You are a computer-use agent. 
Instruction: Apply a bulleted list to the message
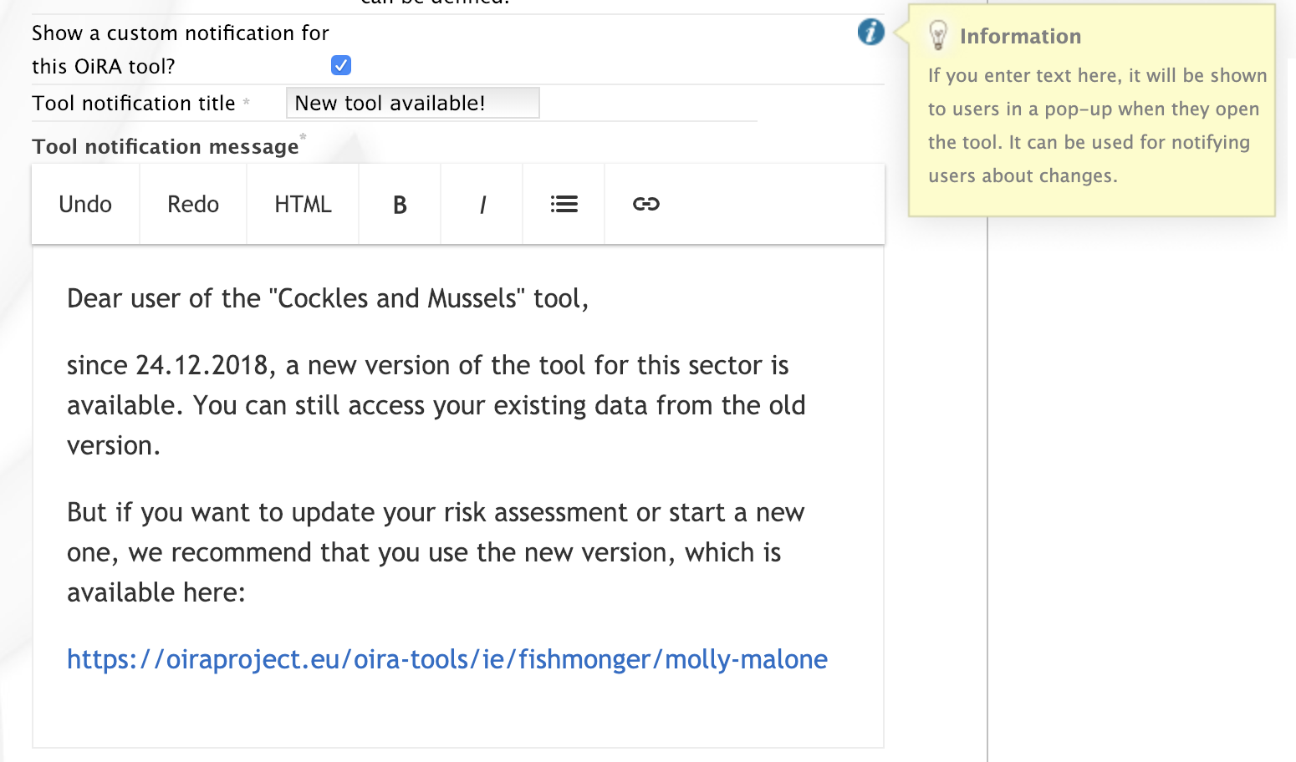564,203
